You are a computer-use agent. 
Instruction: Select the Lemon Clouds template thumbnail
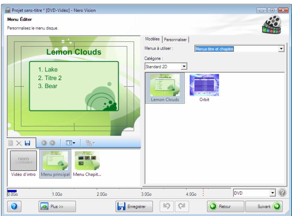click(x=165, y=88)
